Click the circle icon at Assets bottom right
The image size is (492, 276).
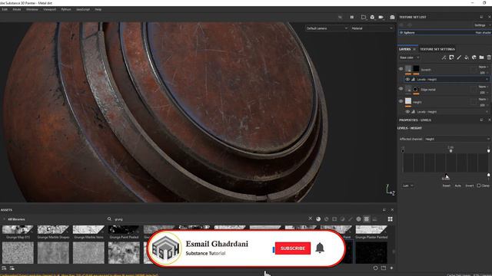tap(376, 268)
